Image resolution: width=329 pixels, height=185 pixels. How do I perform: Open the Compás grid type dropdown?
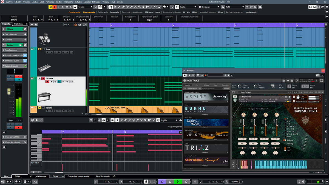coord(210,7)
